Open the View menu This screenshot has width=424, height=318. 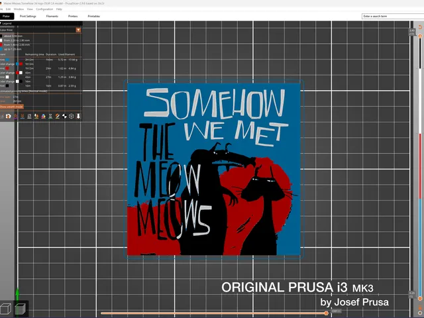pyautogui.click(x=30, y=9)
